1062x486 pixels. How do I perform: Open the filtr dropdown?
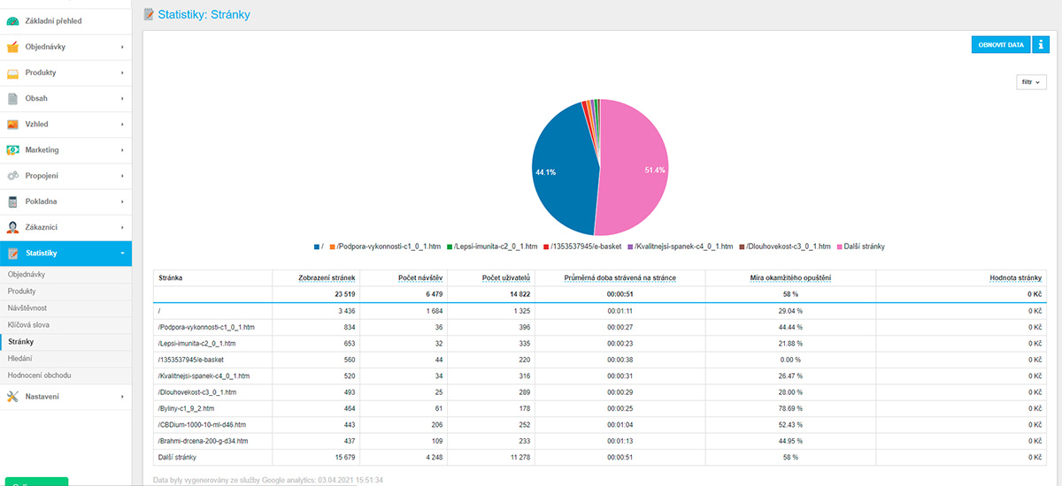tap(1031, 82)
